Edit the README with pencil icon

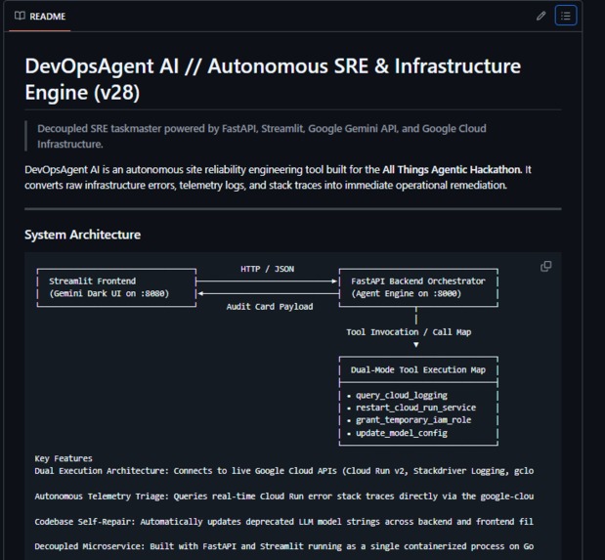pyautogui.click(x=540, y=16)
